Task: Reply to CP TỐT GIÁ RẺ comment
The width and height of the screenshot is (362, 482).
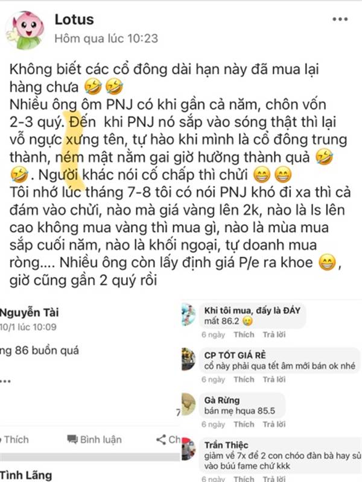Action: (274, 380)
